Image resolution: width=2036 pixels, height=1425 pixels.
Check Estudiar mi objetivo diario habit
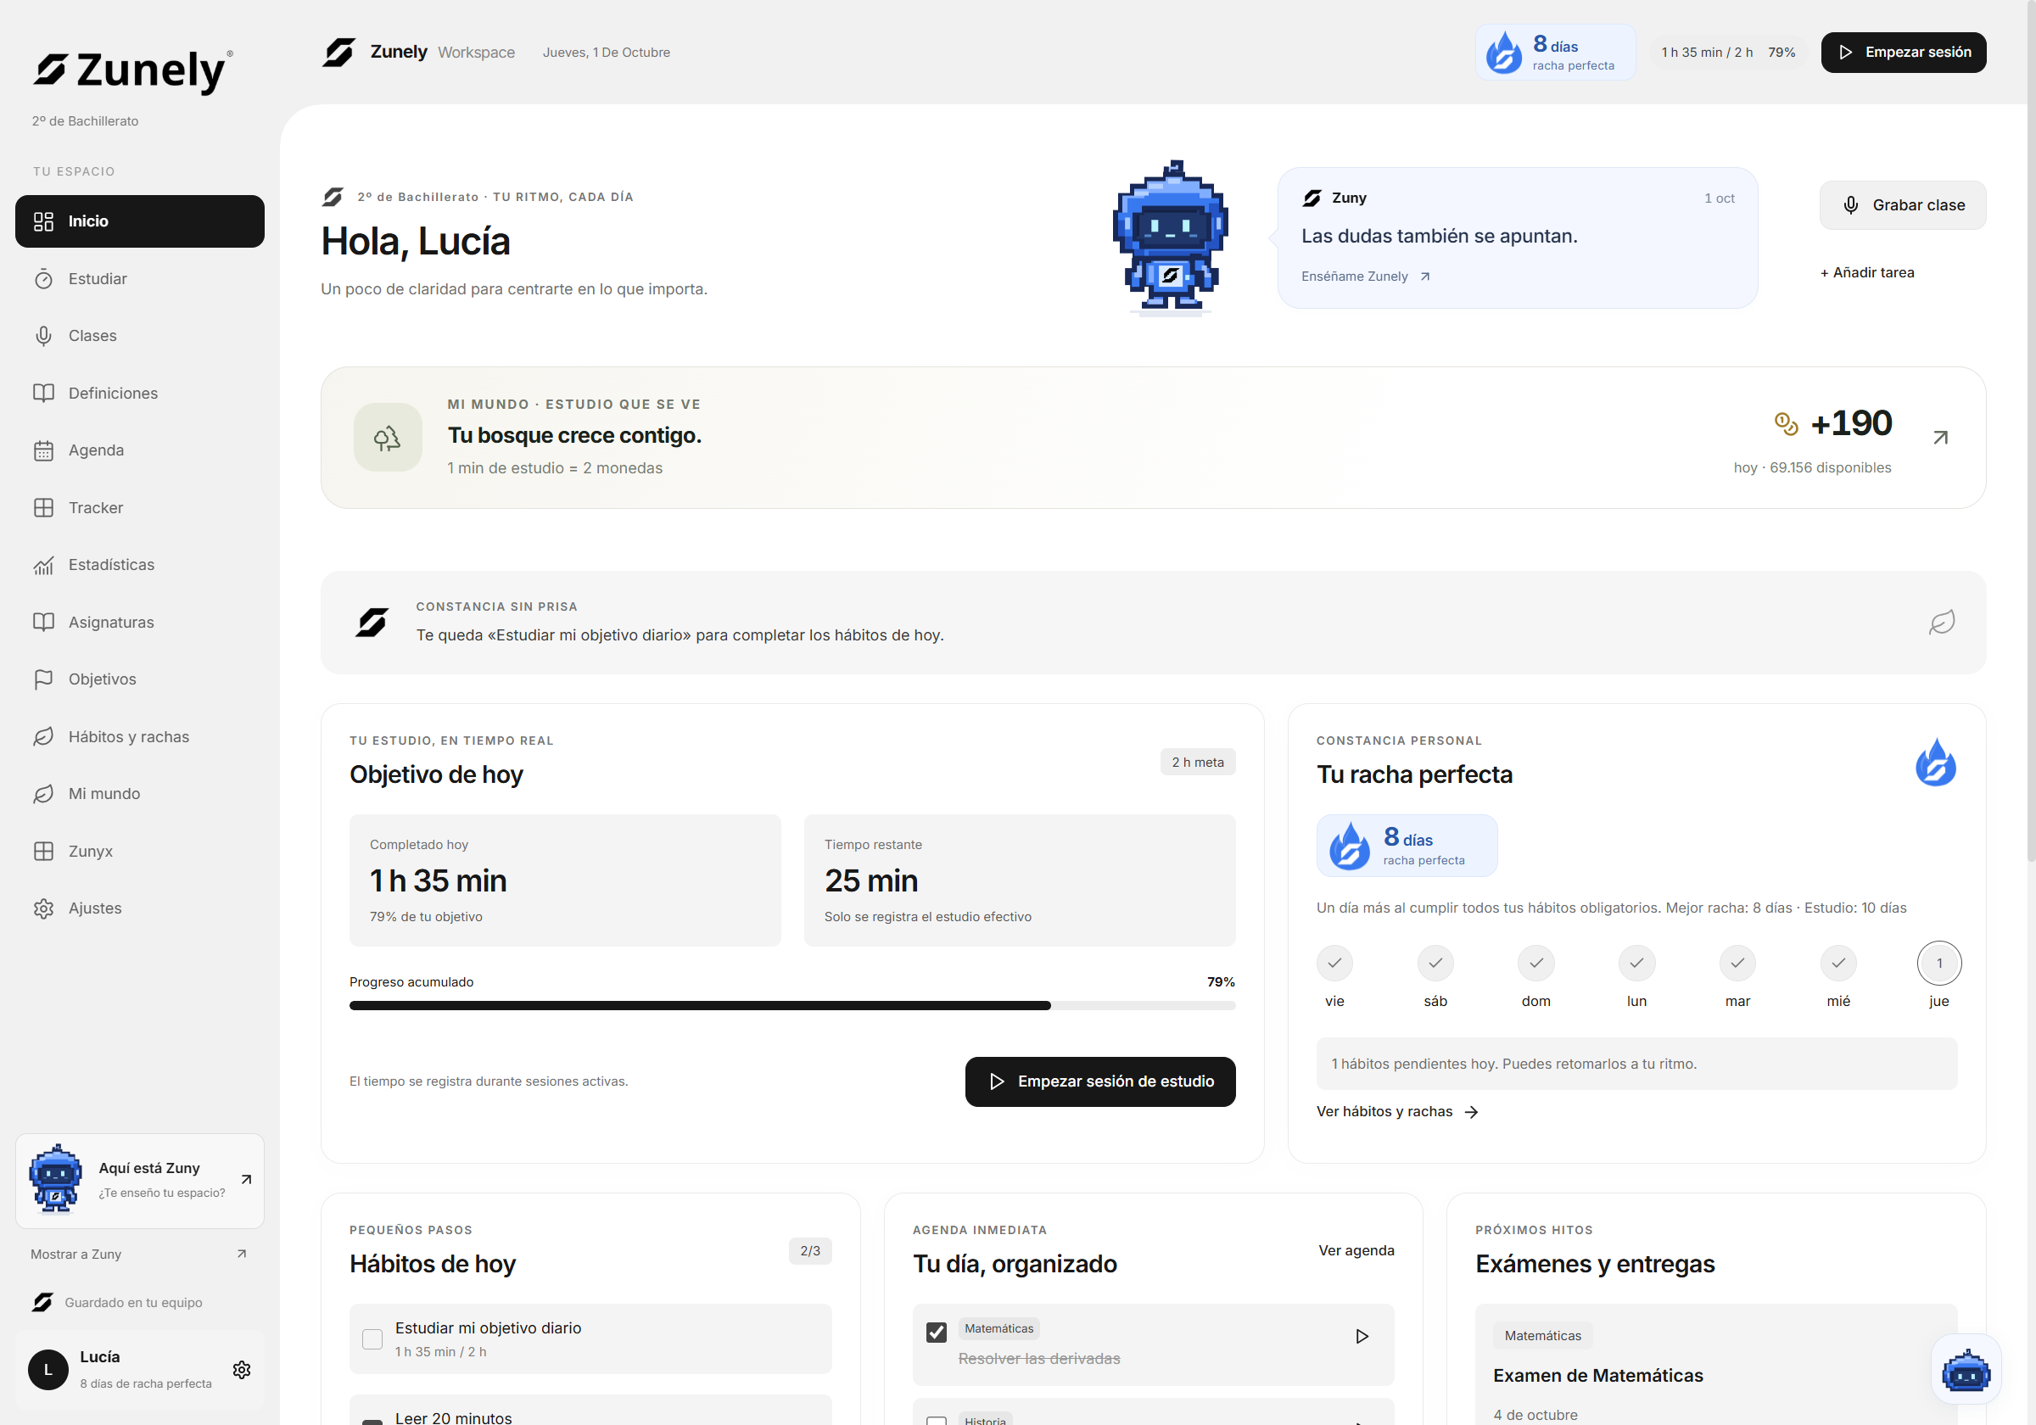(x=372, y=1339)
